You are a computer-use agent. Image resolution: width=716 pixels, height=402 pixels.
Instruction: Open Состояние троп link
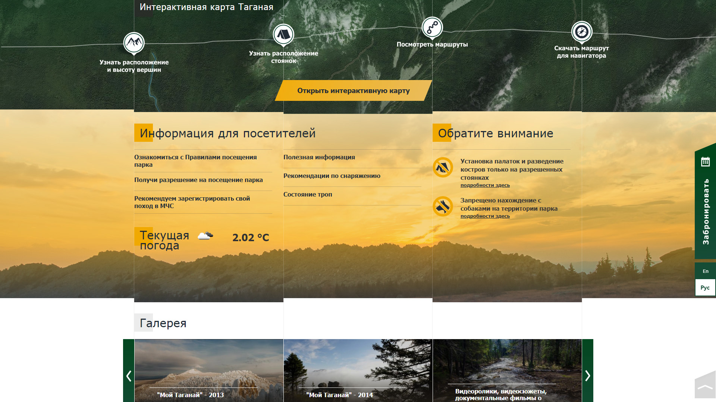pyautogui.click(x=307, y=194)
